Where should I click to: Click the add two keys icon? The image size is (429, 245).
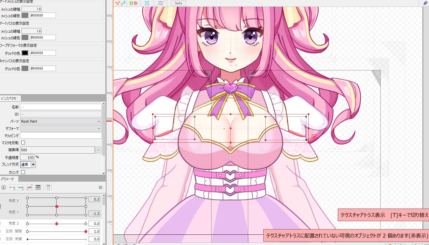tap(12, 187)
